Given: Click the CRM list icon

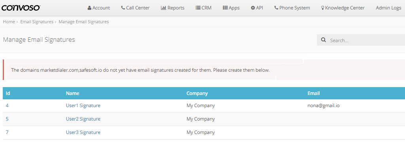Looking at the screenshot, I should click(x=198, y=8).
